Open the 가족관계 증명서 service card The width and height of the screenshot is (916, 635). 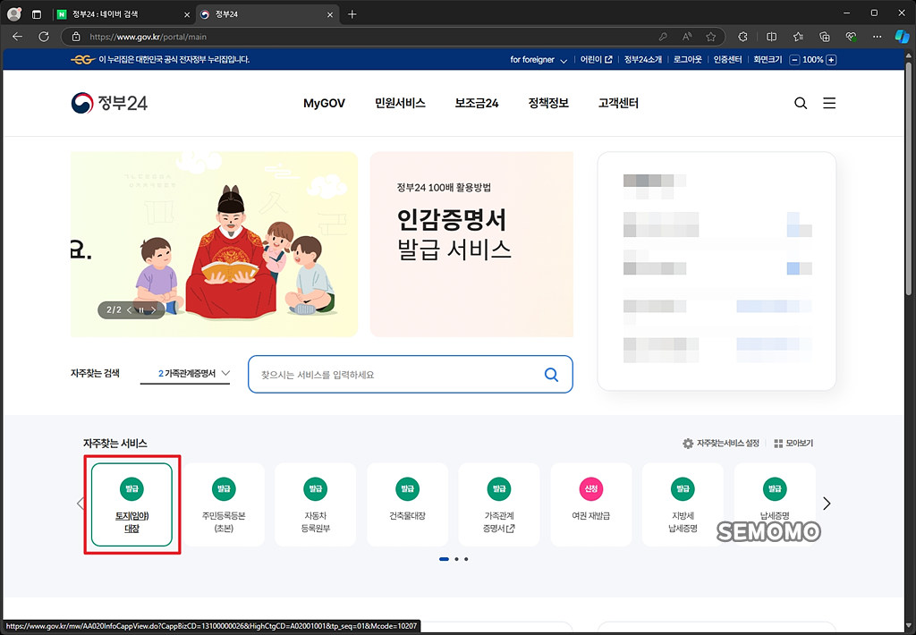pyautogui.click(x=499, y=504)
